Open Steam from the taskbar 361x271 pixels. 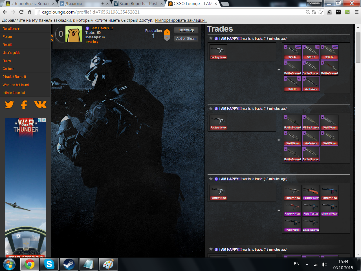point(69,264)
